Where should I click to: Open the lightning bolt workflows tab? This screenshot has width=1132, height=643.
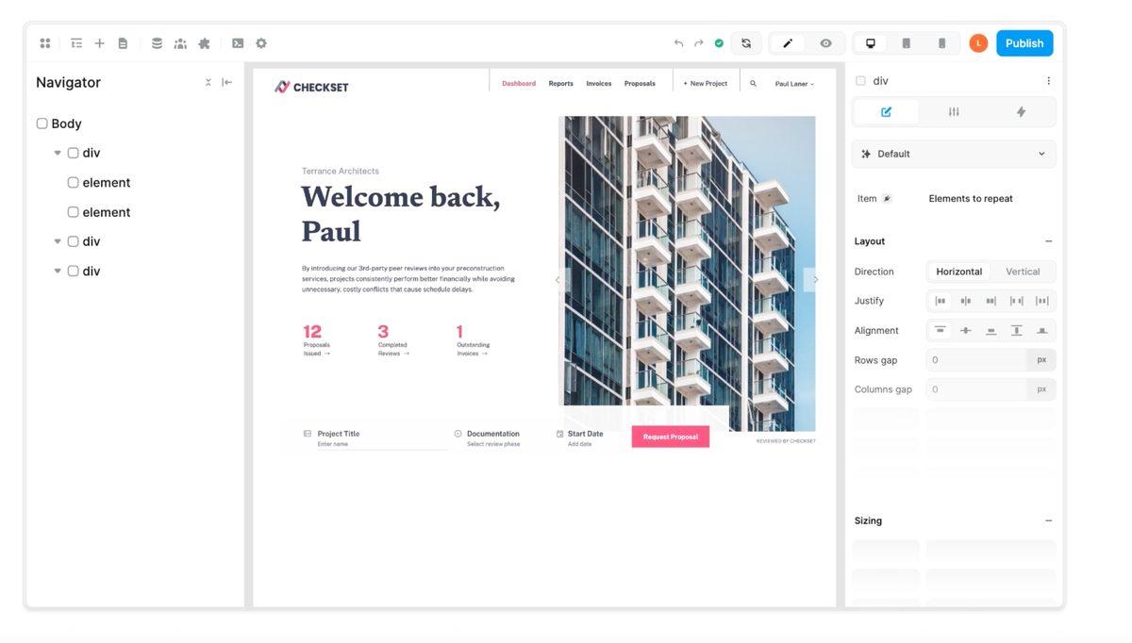coord(1021,112)
